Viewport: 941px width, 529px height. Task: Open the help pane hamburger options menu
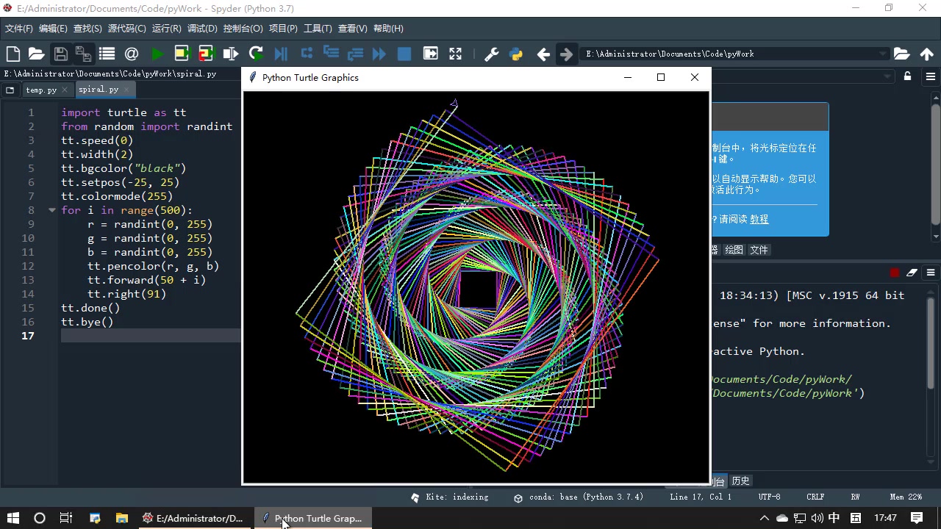click(x=931, y=76)
